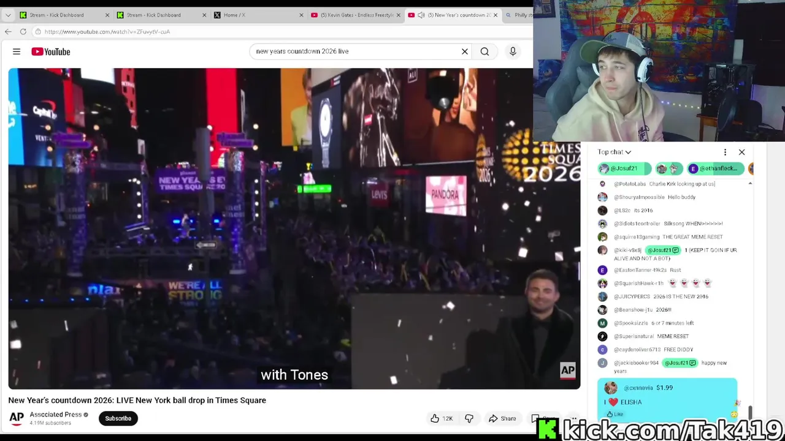Go to YouTube home via logo

[51, 51]
